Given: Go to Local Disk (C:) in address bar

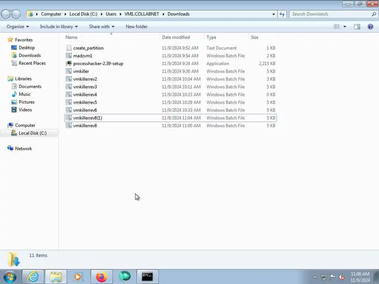Looking at the screenshot, I should tap(83, 14).
